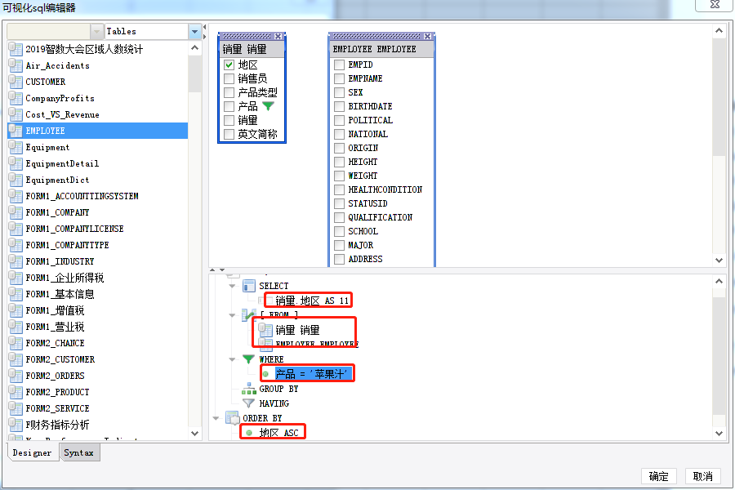Image resolution: width=735 pixels, height=490 pixels.
Task: Click the table icon beside FORM2_SERVICE
Action: [16, 408]
